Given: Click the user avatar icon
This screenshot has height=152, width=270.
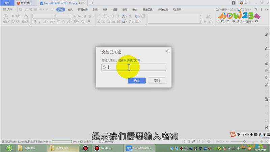Looking at the screenshot, I should pyautogui.click(x=242, y=3).
